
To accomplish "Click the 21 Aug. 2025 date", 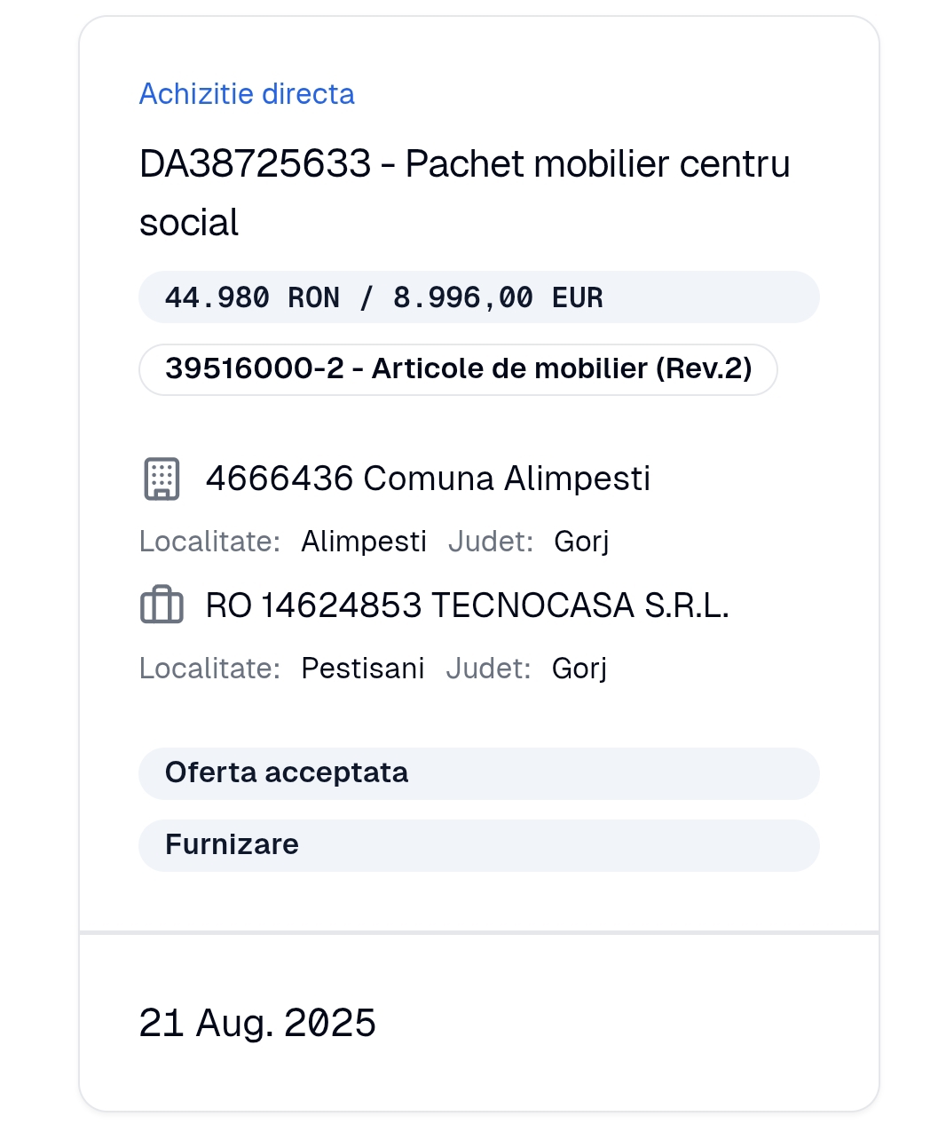I will pos(257,1024).
